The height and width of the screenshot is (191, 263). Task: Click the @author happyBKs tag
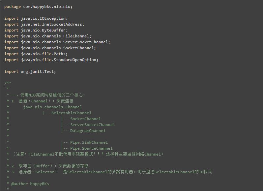(30, 184)
